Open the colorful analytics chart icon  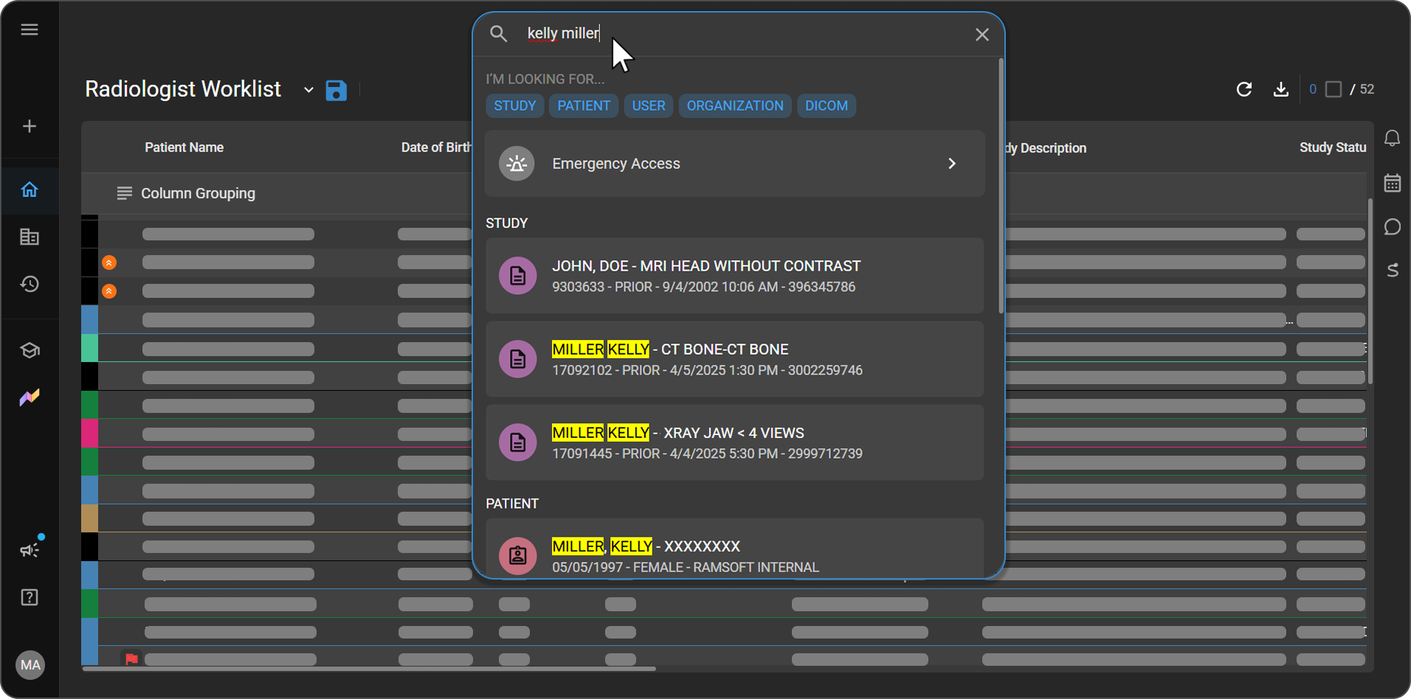click(x=30, y=397)
